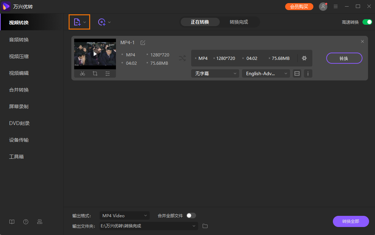Click the add file icon
Viewport: 375px width, 235px height.
tap(77, 22)
